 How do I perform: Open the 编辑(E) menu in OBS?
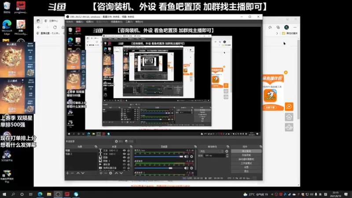coord(80,22)
